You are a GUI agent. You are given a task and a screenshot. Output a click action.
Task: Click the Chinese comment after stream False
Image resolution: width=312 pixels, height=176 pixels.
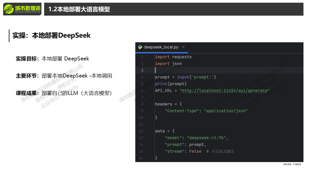pos(222,151)
